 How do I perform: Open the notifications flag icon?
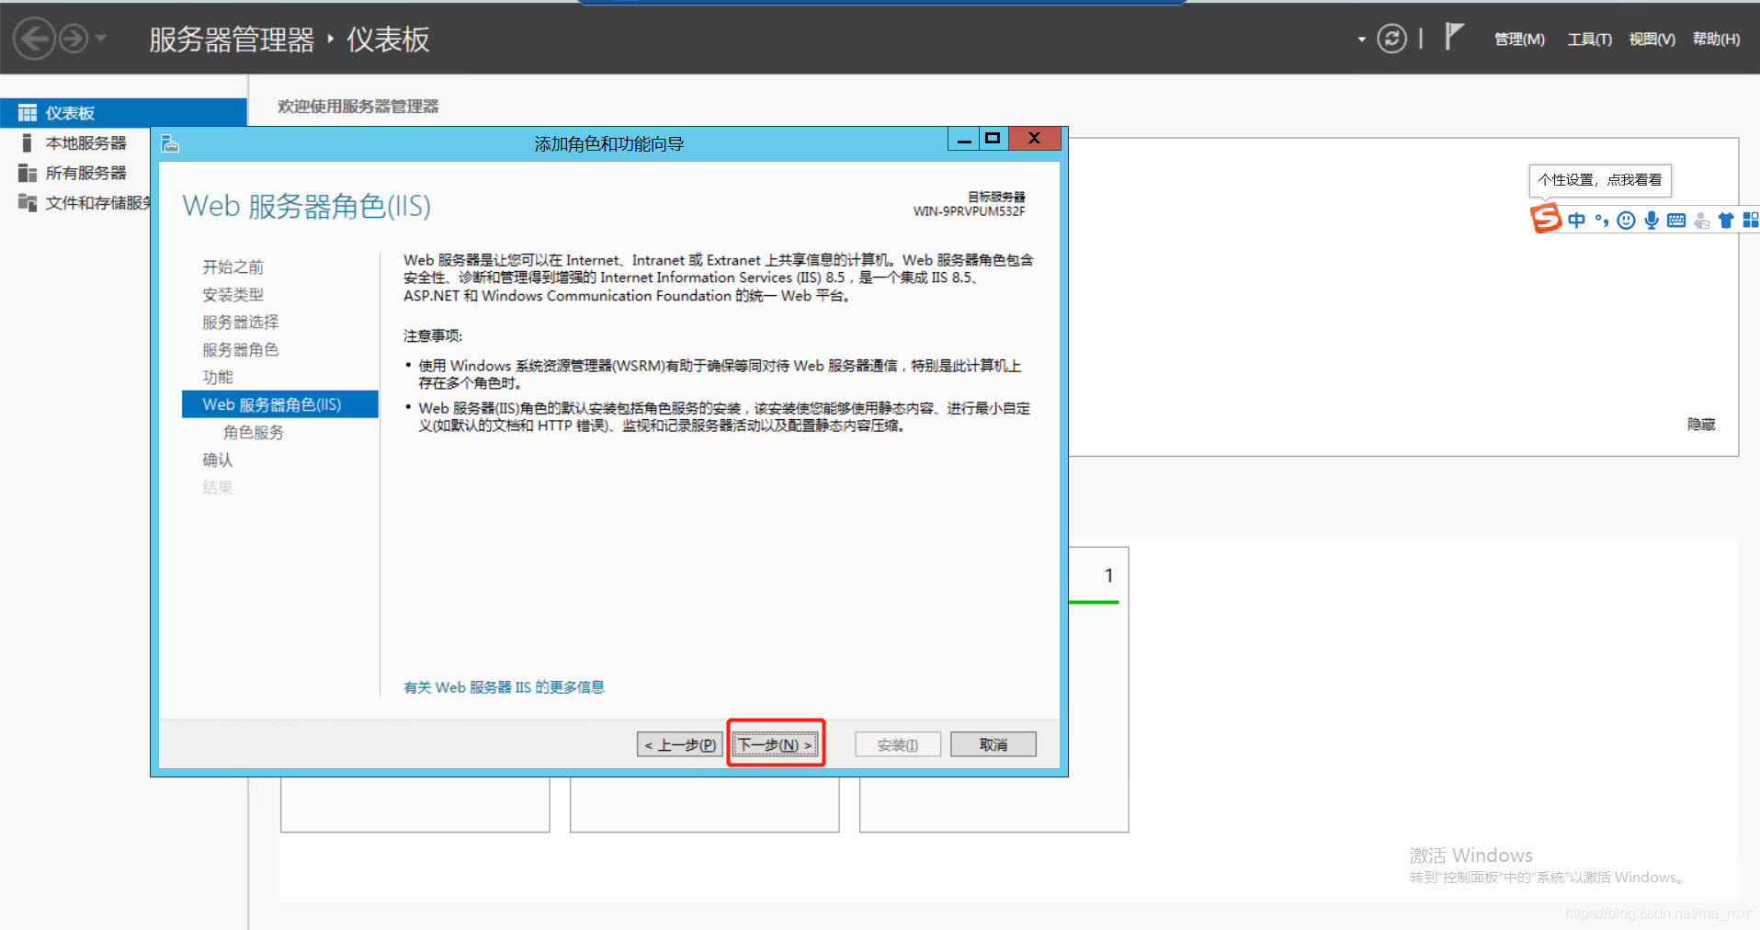click(x=1453, y=37)
